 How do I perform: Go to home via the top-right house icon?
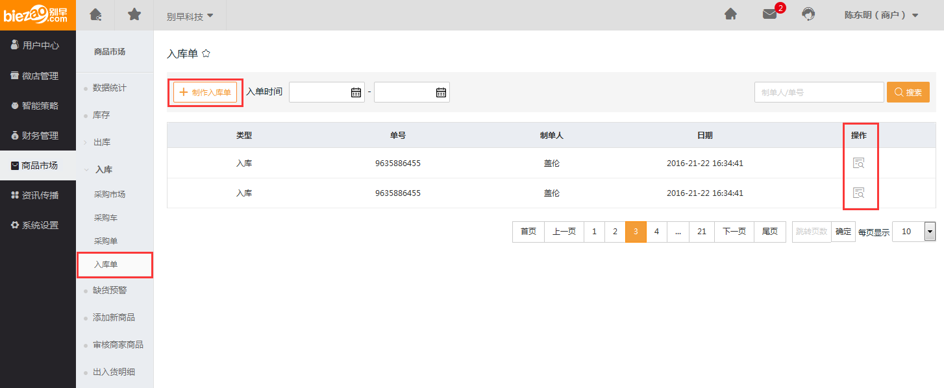(730, 14)
